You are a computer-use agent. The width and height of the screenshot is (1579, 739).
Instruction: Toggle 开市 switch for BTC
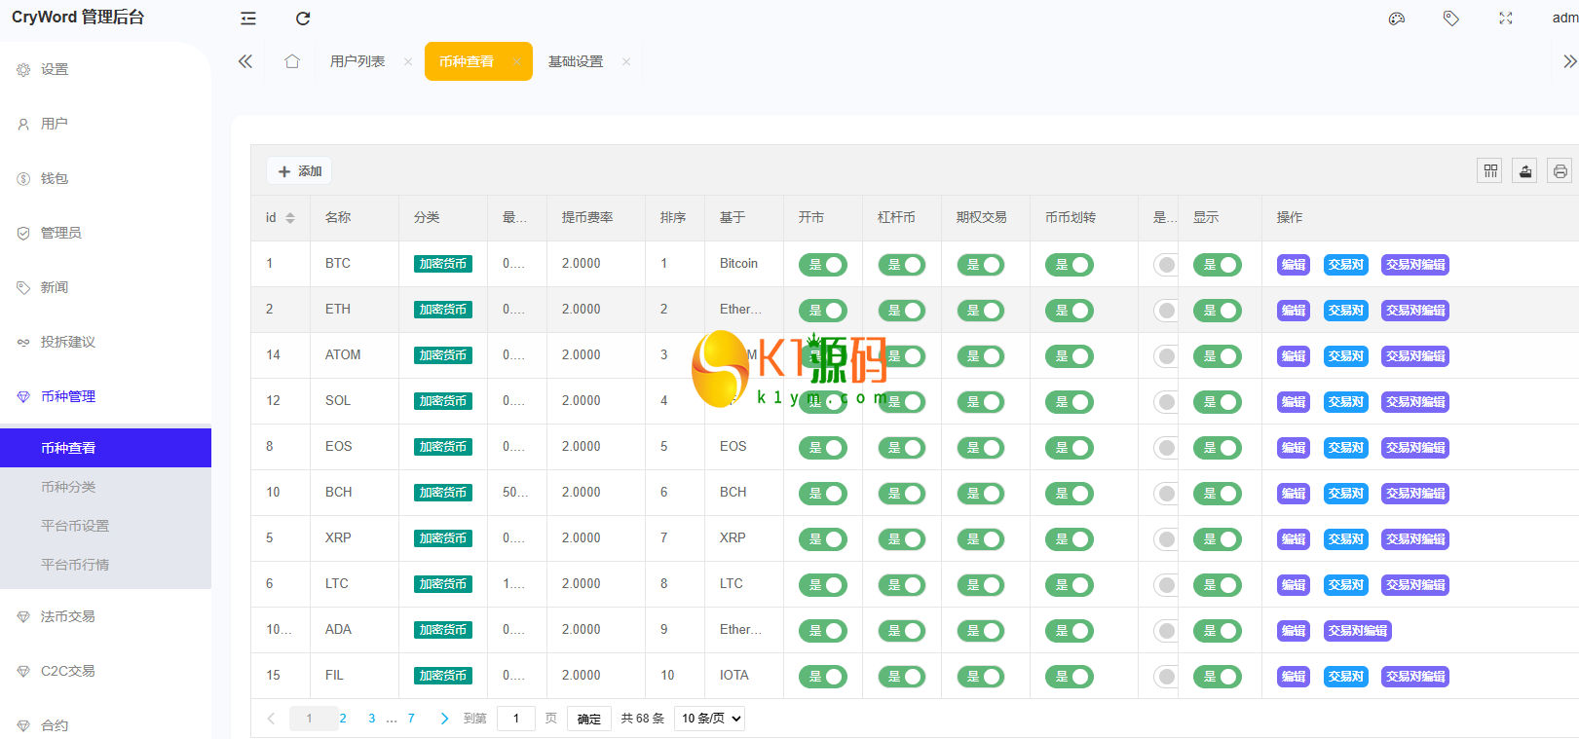tap(823, 265)
